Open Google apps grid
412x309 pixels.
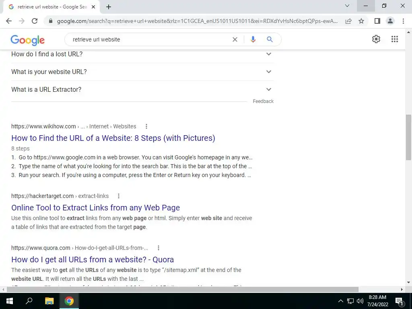[395, 39]
